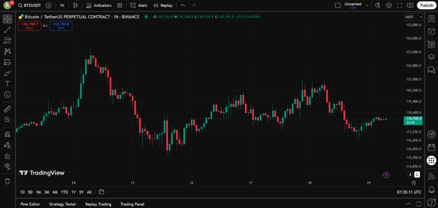This screenshot has width=438, height=208.
Task: Open the go to date calendar icon
Action: [101, 192]
